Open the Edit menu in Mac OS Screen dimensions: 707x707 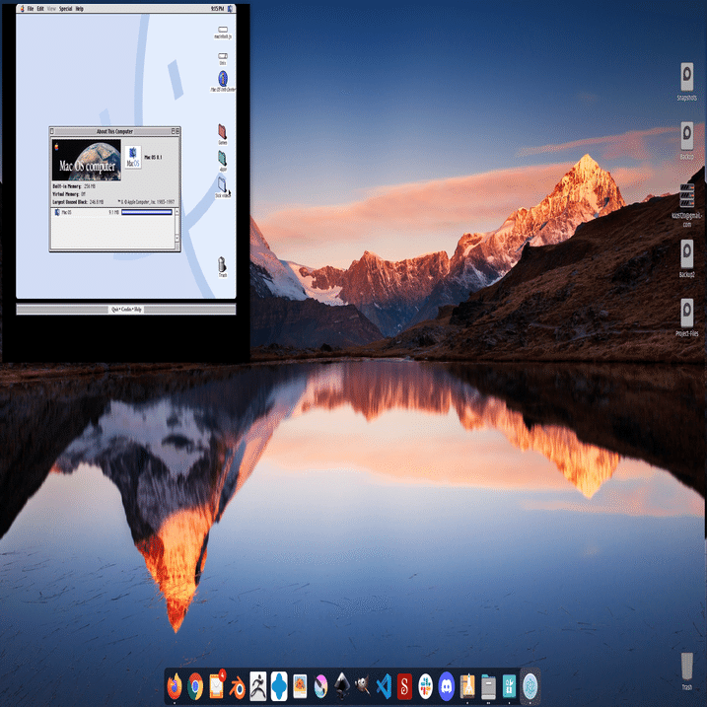(x=40, y=9)
